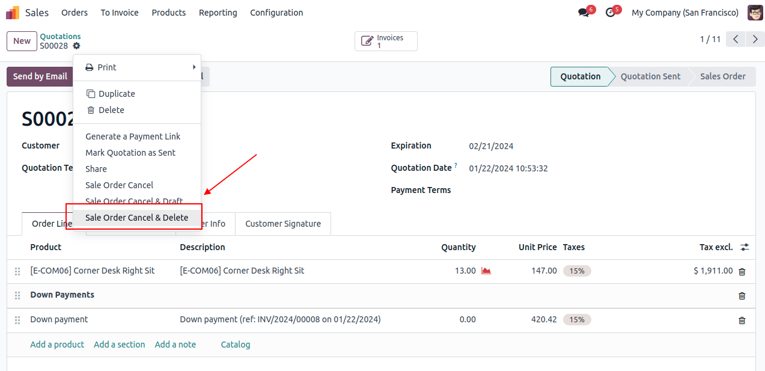Delete the Down payment order line
Screen dimensions: 765x371
pos(742,320)
